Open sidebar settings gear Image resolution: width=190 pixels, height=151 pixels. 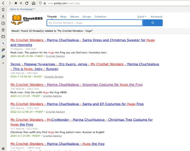point(3,149)
